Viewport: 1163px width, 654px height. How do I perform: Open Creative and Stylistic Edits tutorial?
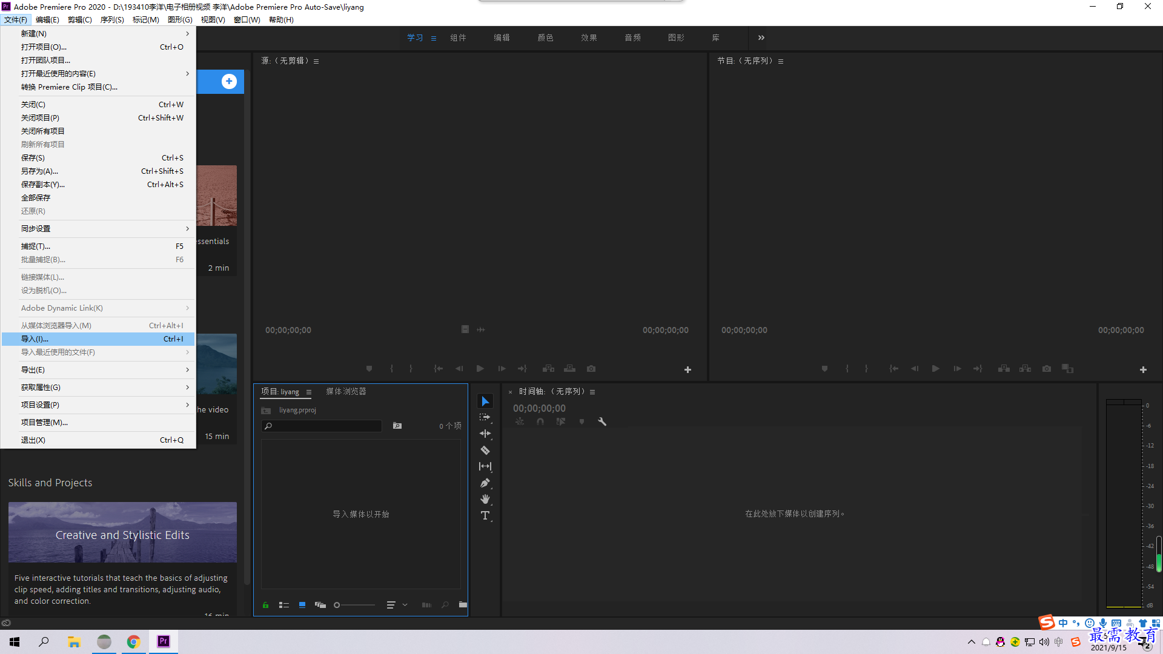pos(122,532)
